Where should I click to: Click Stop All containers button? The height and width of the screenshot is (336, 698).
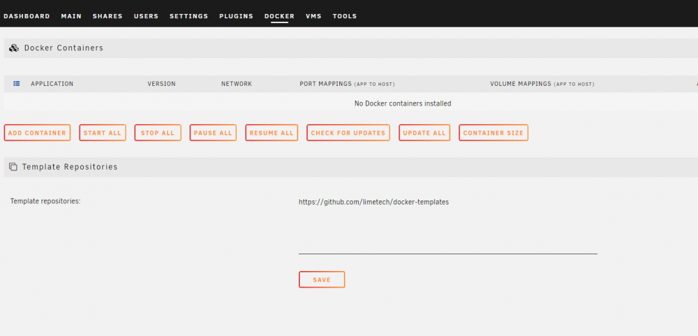[158, 133]
